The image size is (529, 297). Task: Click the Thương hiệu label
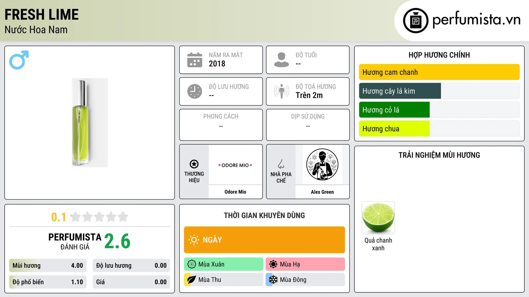click(x=194, y=177)
